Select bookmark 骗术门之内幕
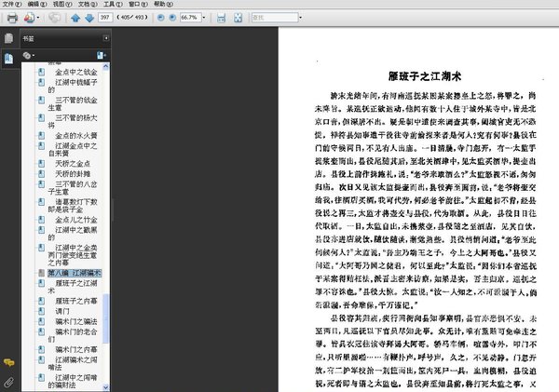Viewport: 559px width, 392px height. pyautogui.click(x=76, y=349)
